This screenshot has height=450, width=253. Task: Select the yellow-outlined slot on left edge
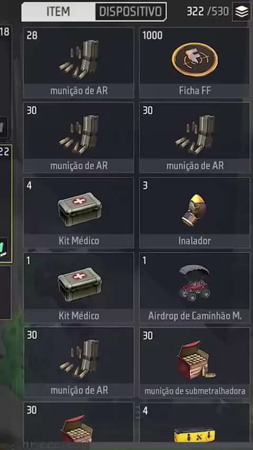(6, 203)
